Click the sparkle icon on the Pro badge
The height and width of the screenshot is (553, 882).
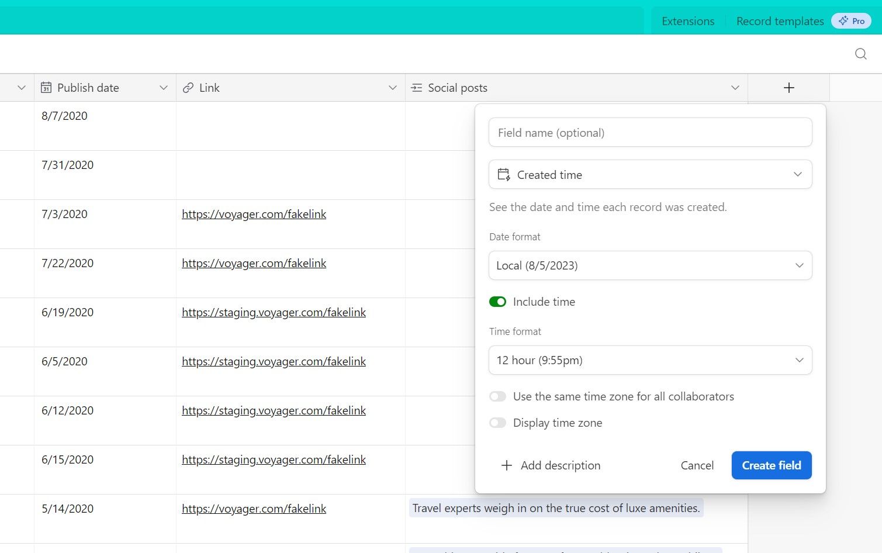(x=843, y=20)
